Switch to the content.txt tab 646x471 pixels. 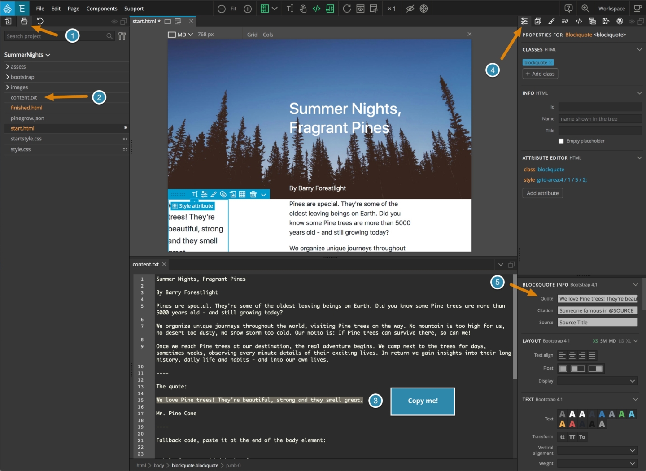(x=146, y=264)
